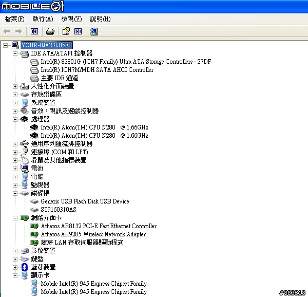Click the mouse category icon
This screenshot has height=297, width=308.
25,160
